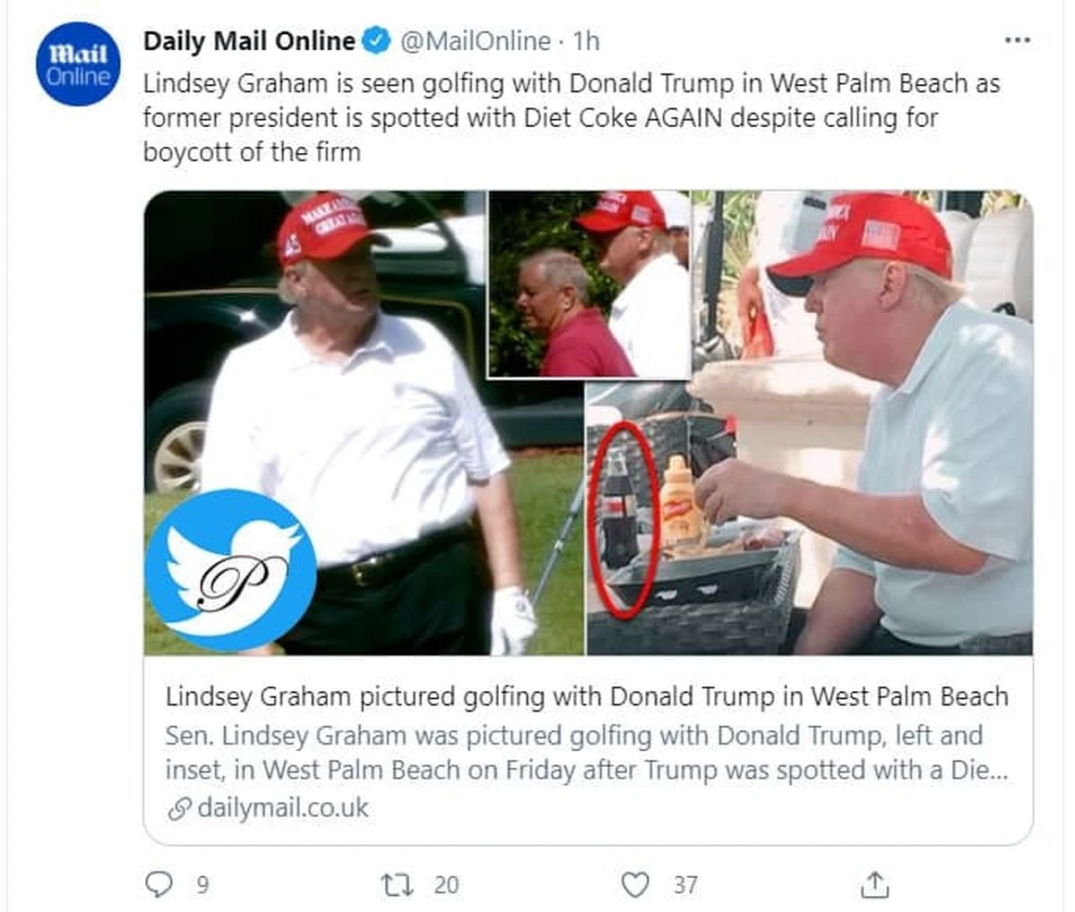Viewport: 1075px width, 912px height.
Task: Click the @MailOnline handle
Action: [474, 40]
